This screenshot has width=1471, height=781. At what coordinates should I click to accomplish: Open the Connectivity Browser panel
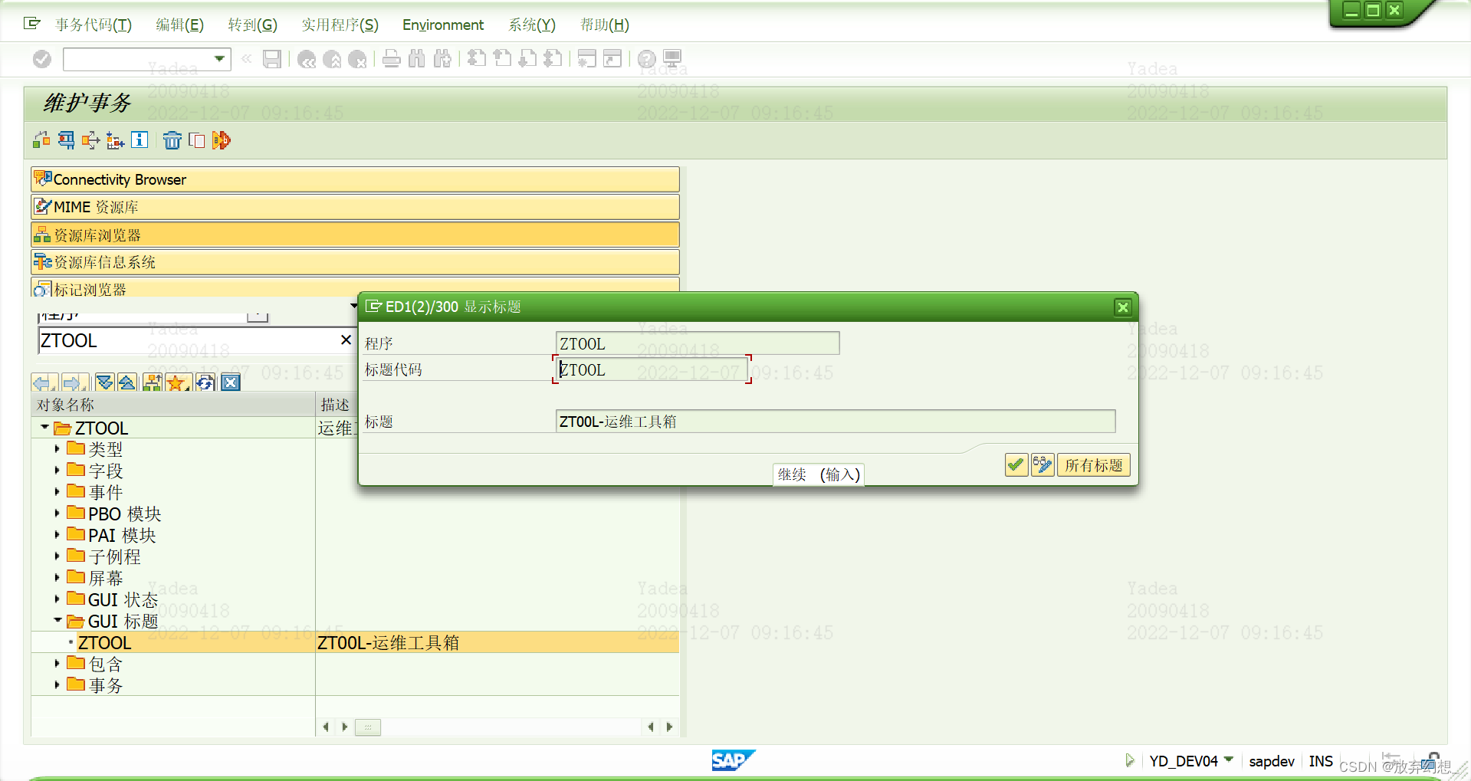pos(356,179)
